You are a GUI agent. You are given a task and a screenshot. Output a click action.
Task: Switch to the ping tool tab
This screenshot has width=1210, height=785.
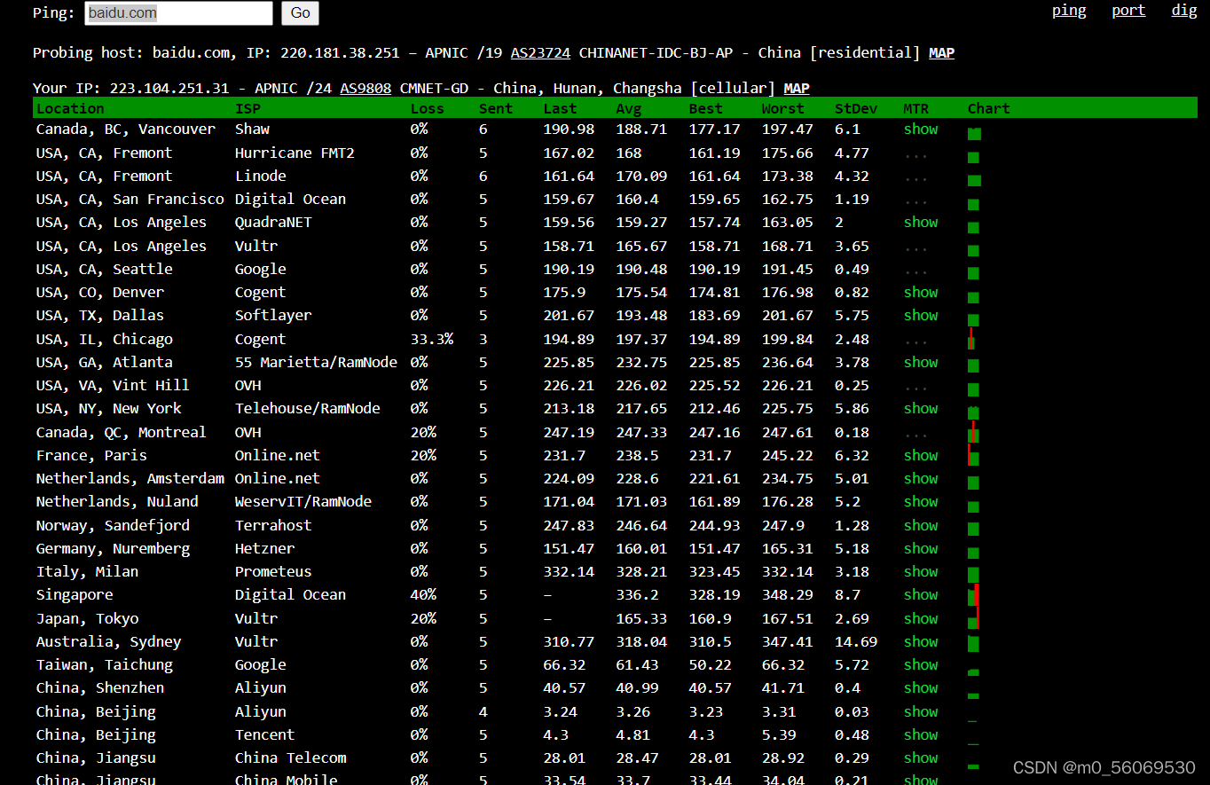pyautogui.click(x=1069, y=11)
